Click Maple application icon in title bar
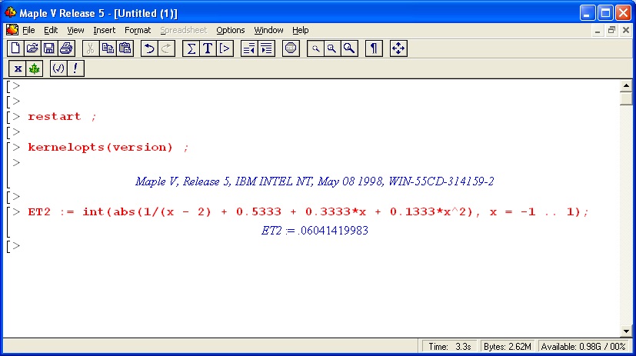 click(x=11, y=12)
